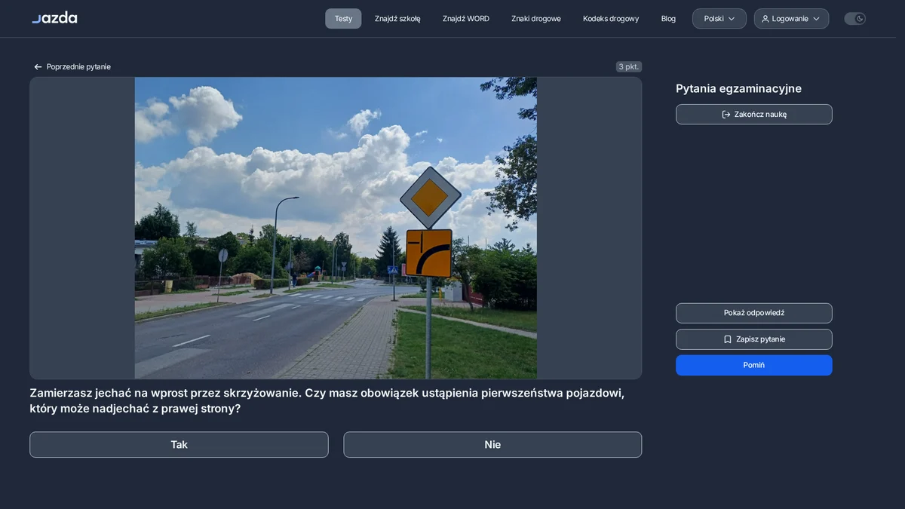Expand the Logowanie dropdown chevron
This screenshot has height=509, width=905.
(x=816, y=19)
